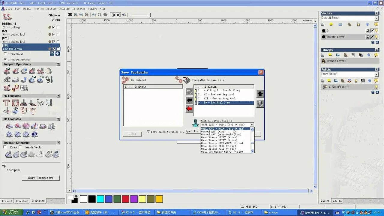Open the Vectors menu

click(38, 9)
